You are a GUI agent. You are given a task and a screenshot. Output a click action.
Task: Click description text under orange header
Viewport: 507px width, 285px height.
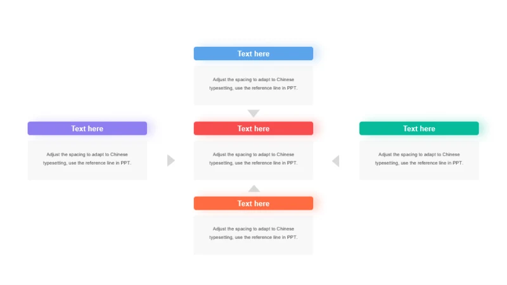tap(253, 233)
